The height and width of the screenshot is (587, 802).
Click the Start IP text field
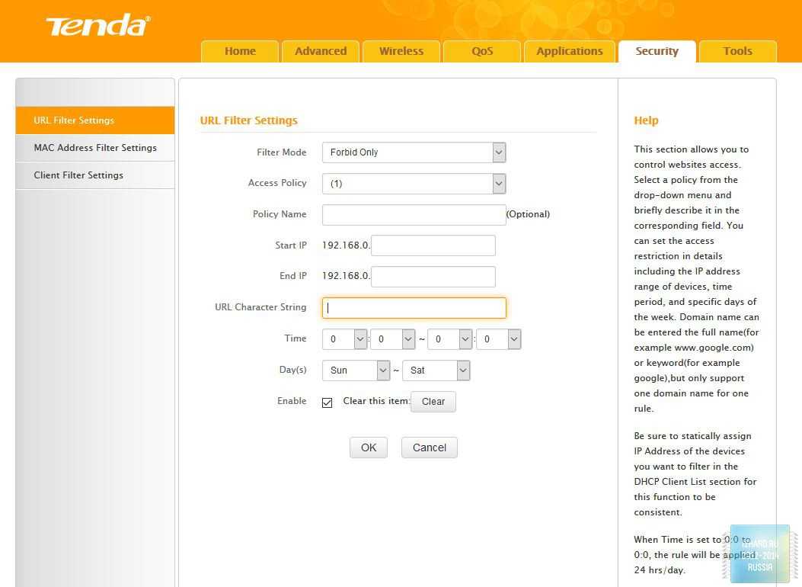pyautogui.click(x=433, y=245)
